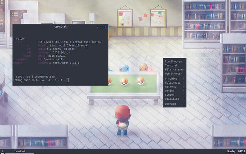Expand the Utilities submenu
This screenshot has width=246, height=154.
pos(174,99)
